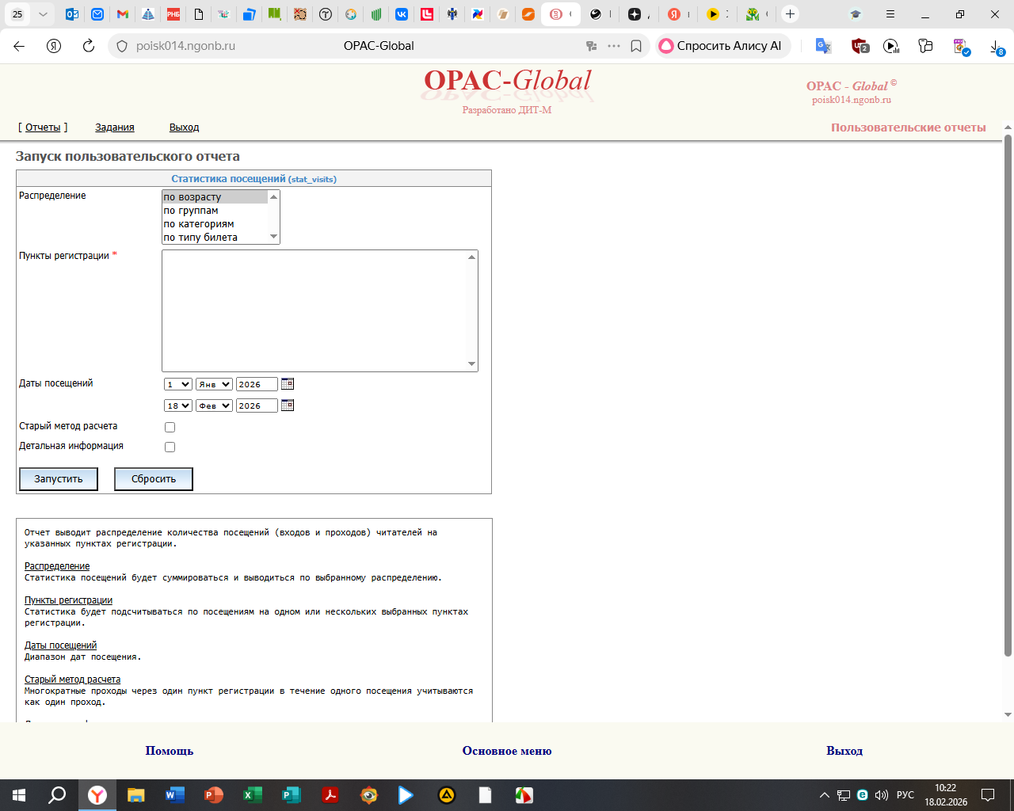This screenshot has height=811, width=1014.
Task: Open Excel from the Windows taskbar
Action: tap(252, 795)
